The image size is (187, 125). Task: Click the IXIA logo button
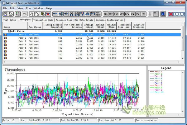coord(176,14)
